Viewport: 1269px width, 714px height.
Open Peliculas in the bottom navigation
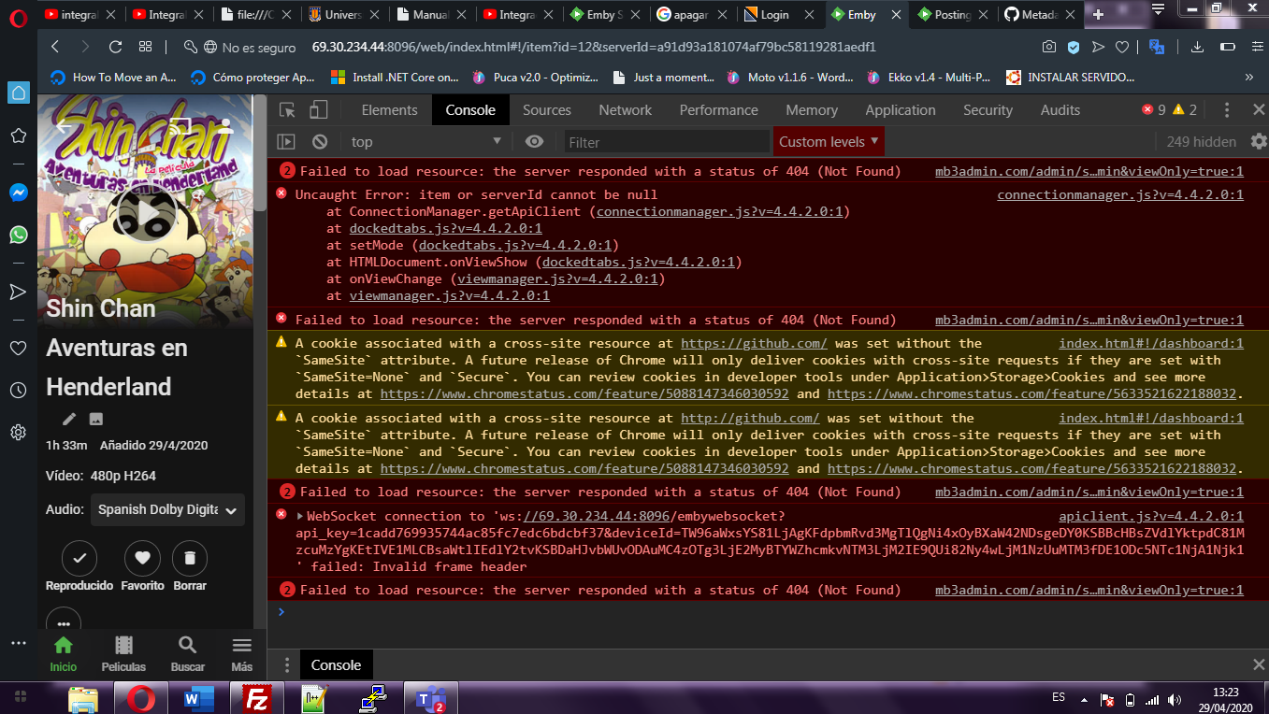[124, 653]
